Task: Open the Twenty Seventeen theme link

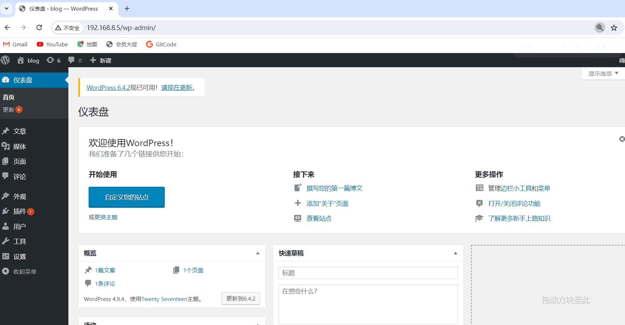Action: 164,299
